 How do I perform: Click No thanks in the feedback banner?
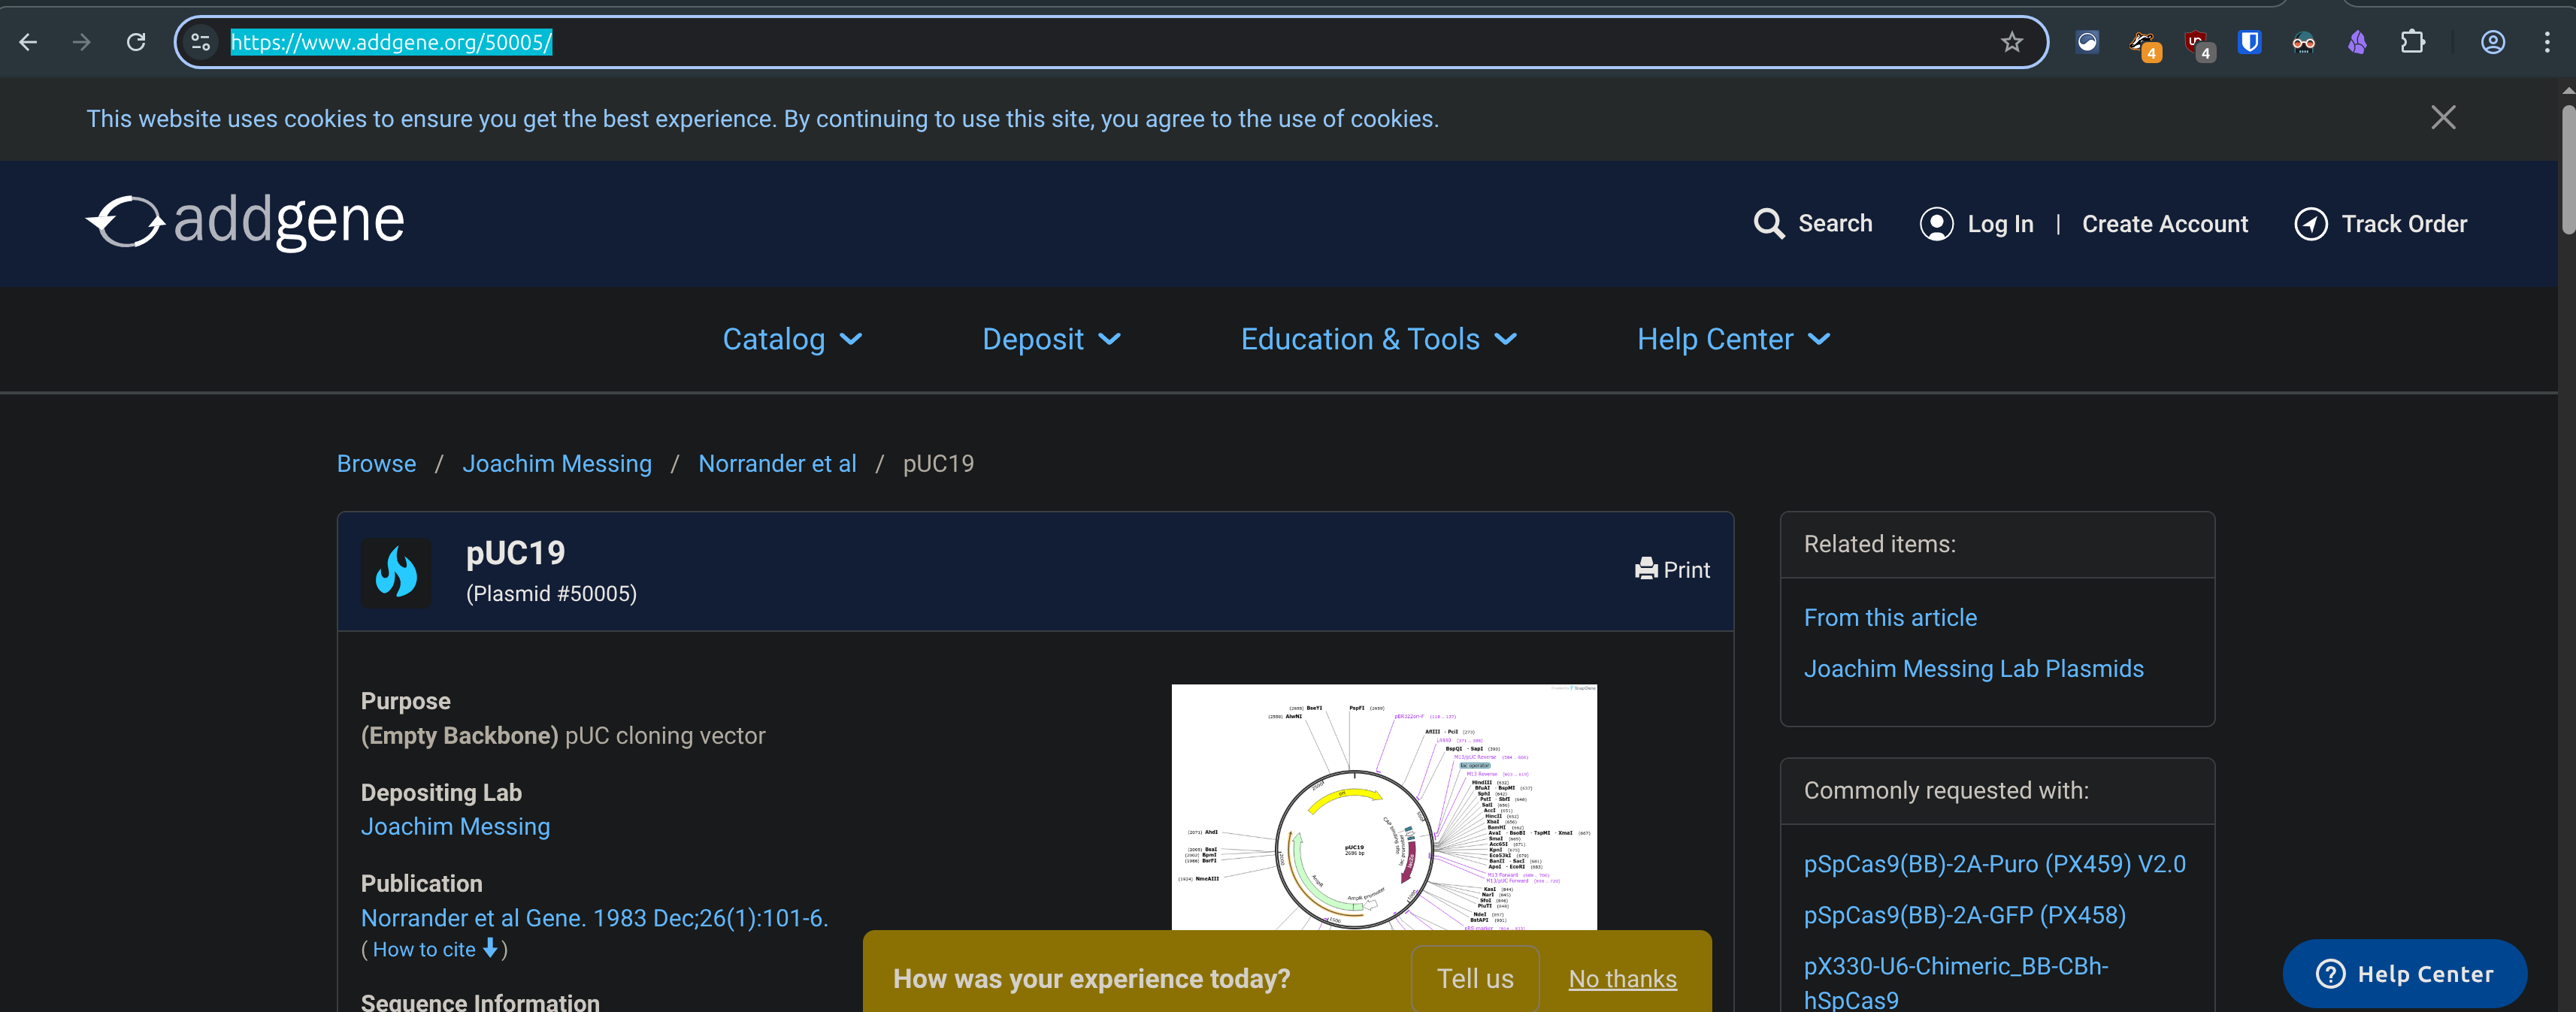(1622, 979)
